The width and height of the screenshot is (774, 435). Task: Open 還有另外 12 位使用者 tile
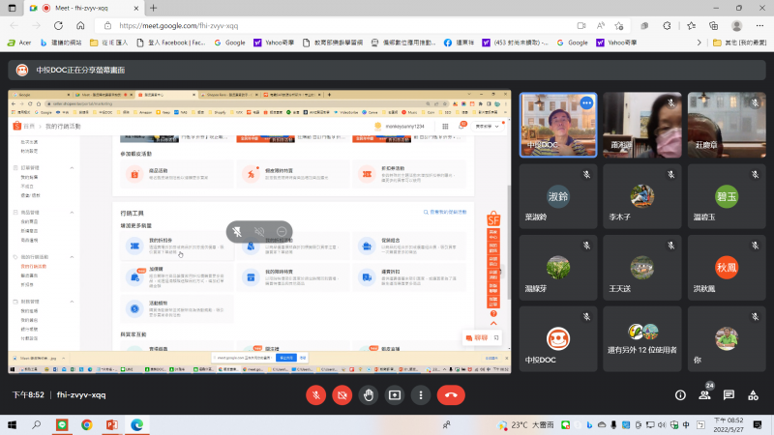pos(642,339)
